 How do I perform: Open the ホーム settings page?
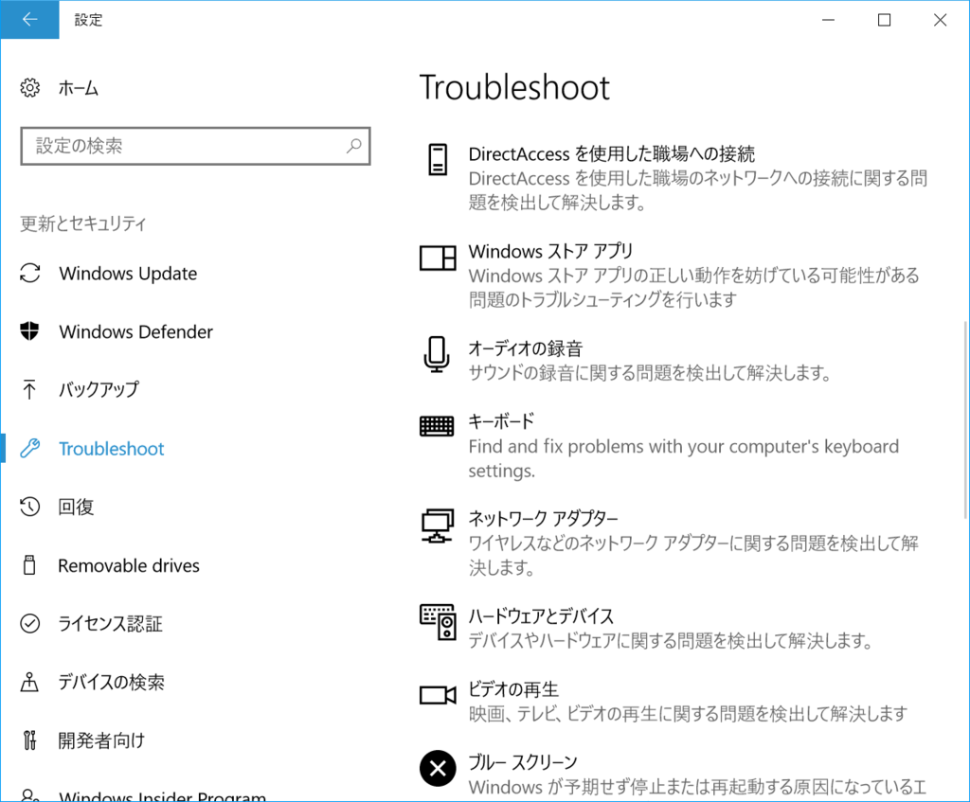(79, 88)
